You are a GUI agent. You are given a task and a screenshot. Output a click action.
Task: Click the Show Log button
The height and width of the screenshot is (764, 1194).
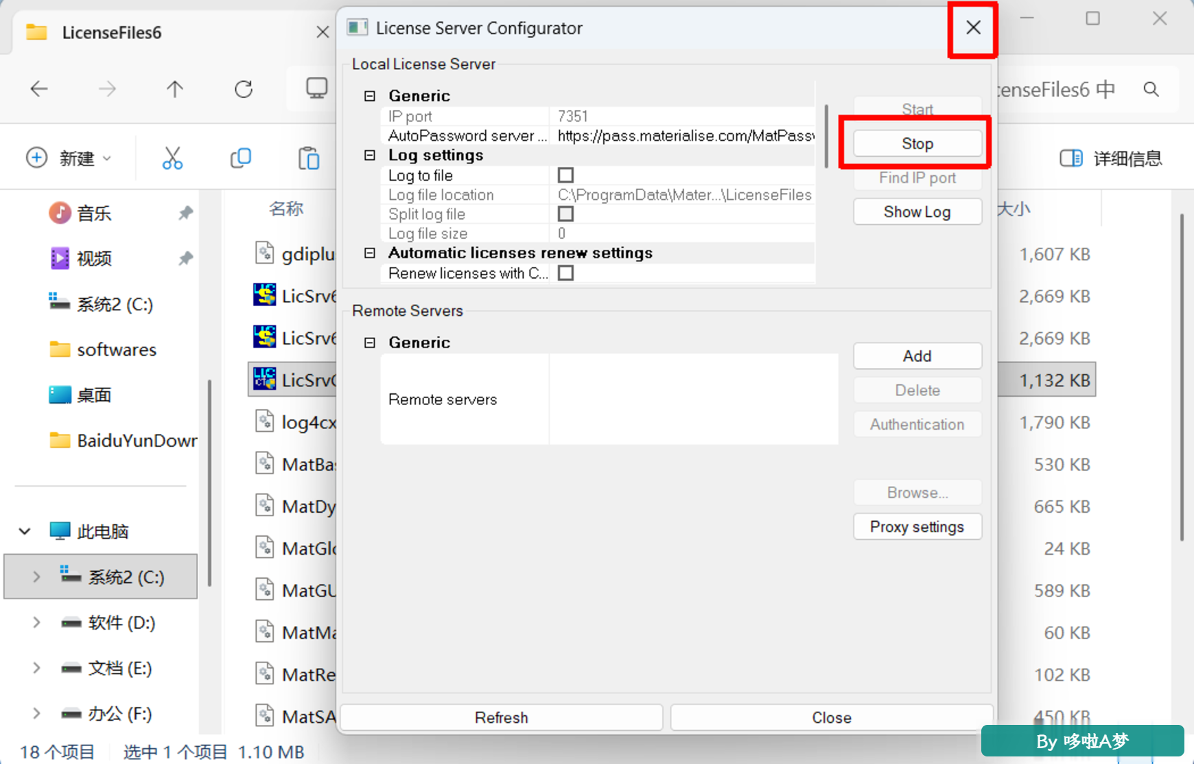[917, 212]
